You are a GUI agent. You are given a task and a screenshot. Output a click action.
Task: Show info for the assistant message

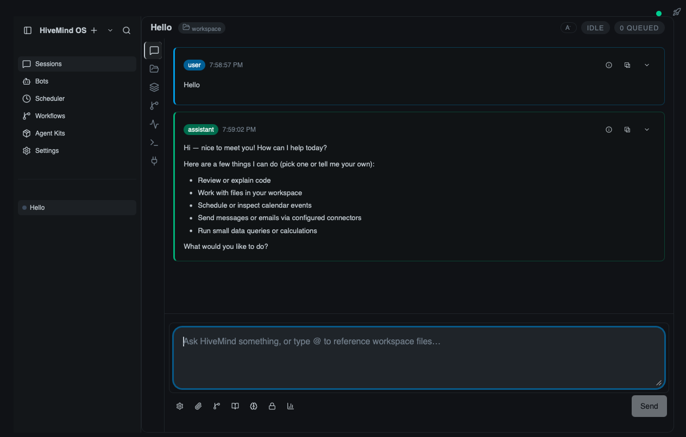pyautogui.click(x=609, y=130)
